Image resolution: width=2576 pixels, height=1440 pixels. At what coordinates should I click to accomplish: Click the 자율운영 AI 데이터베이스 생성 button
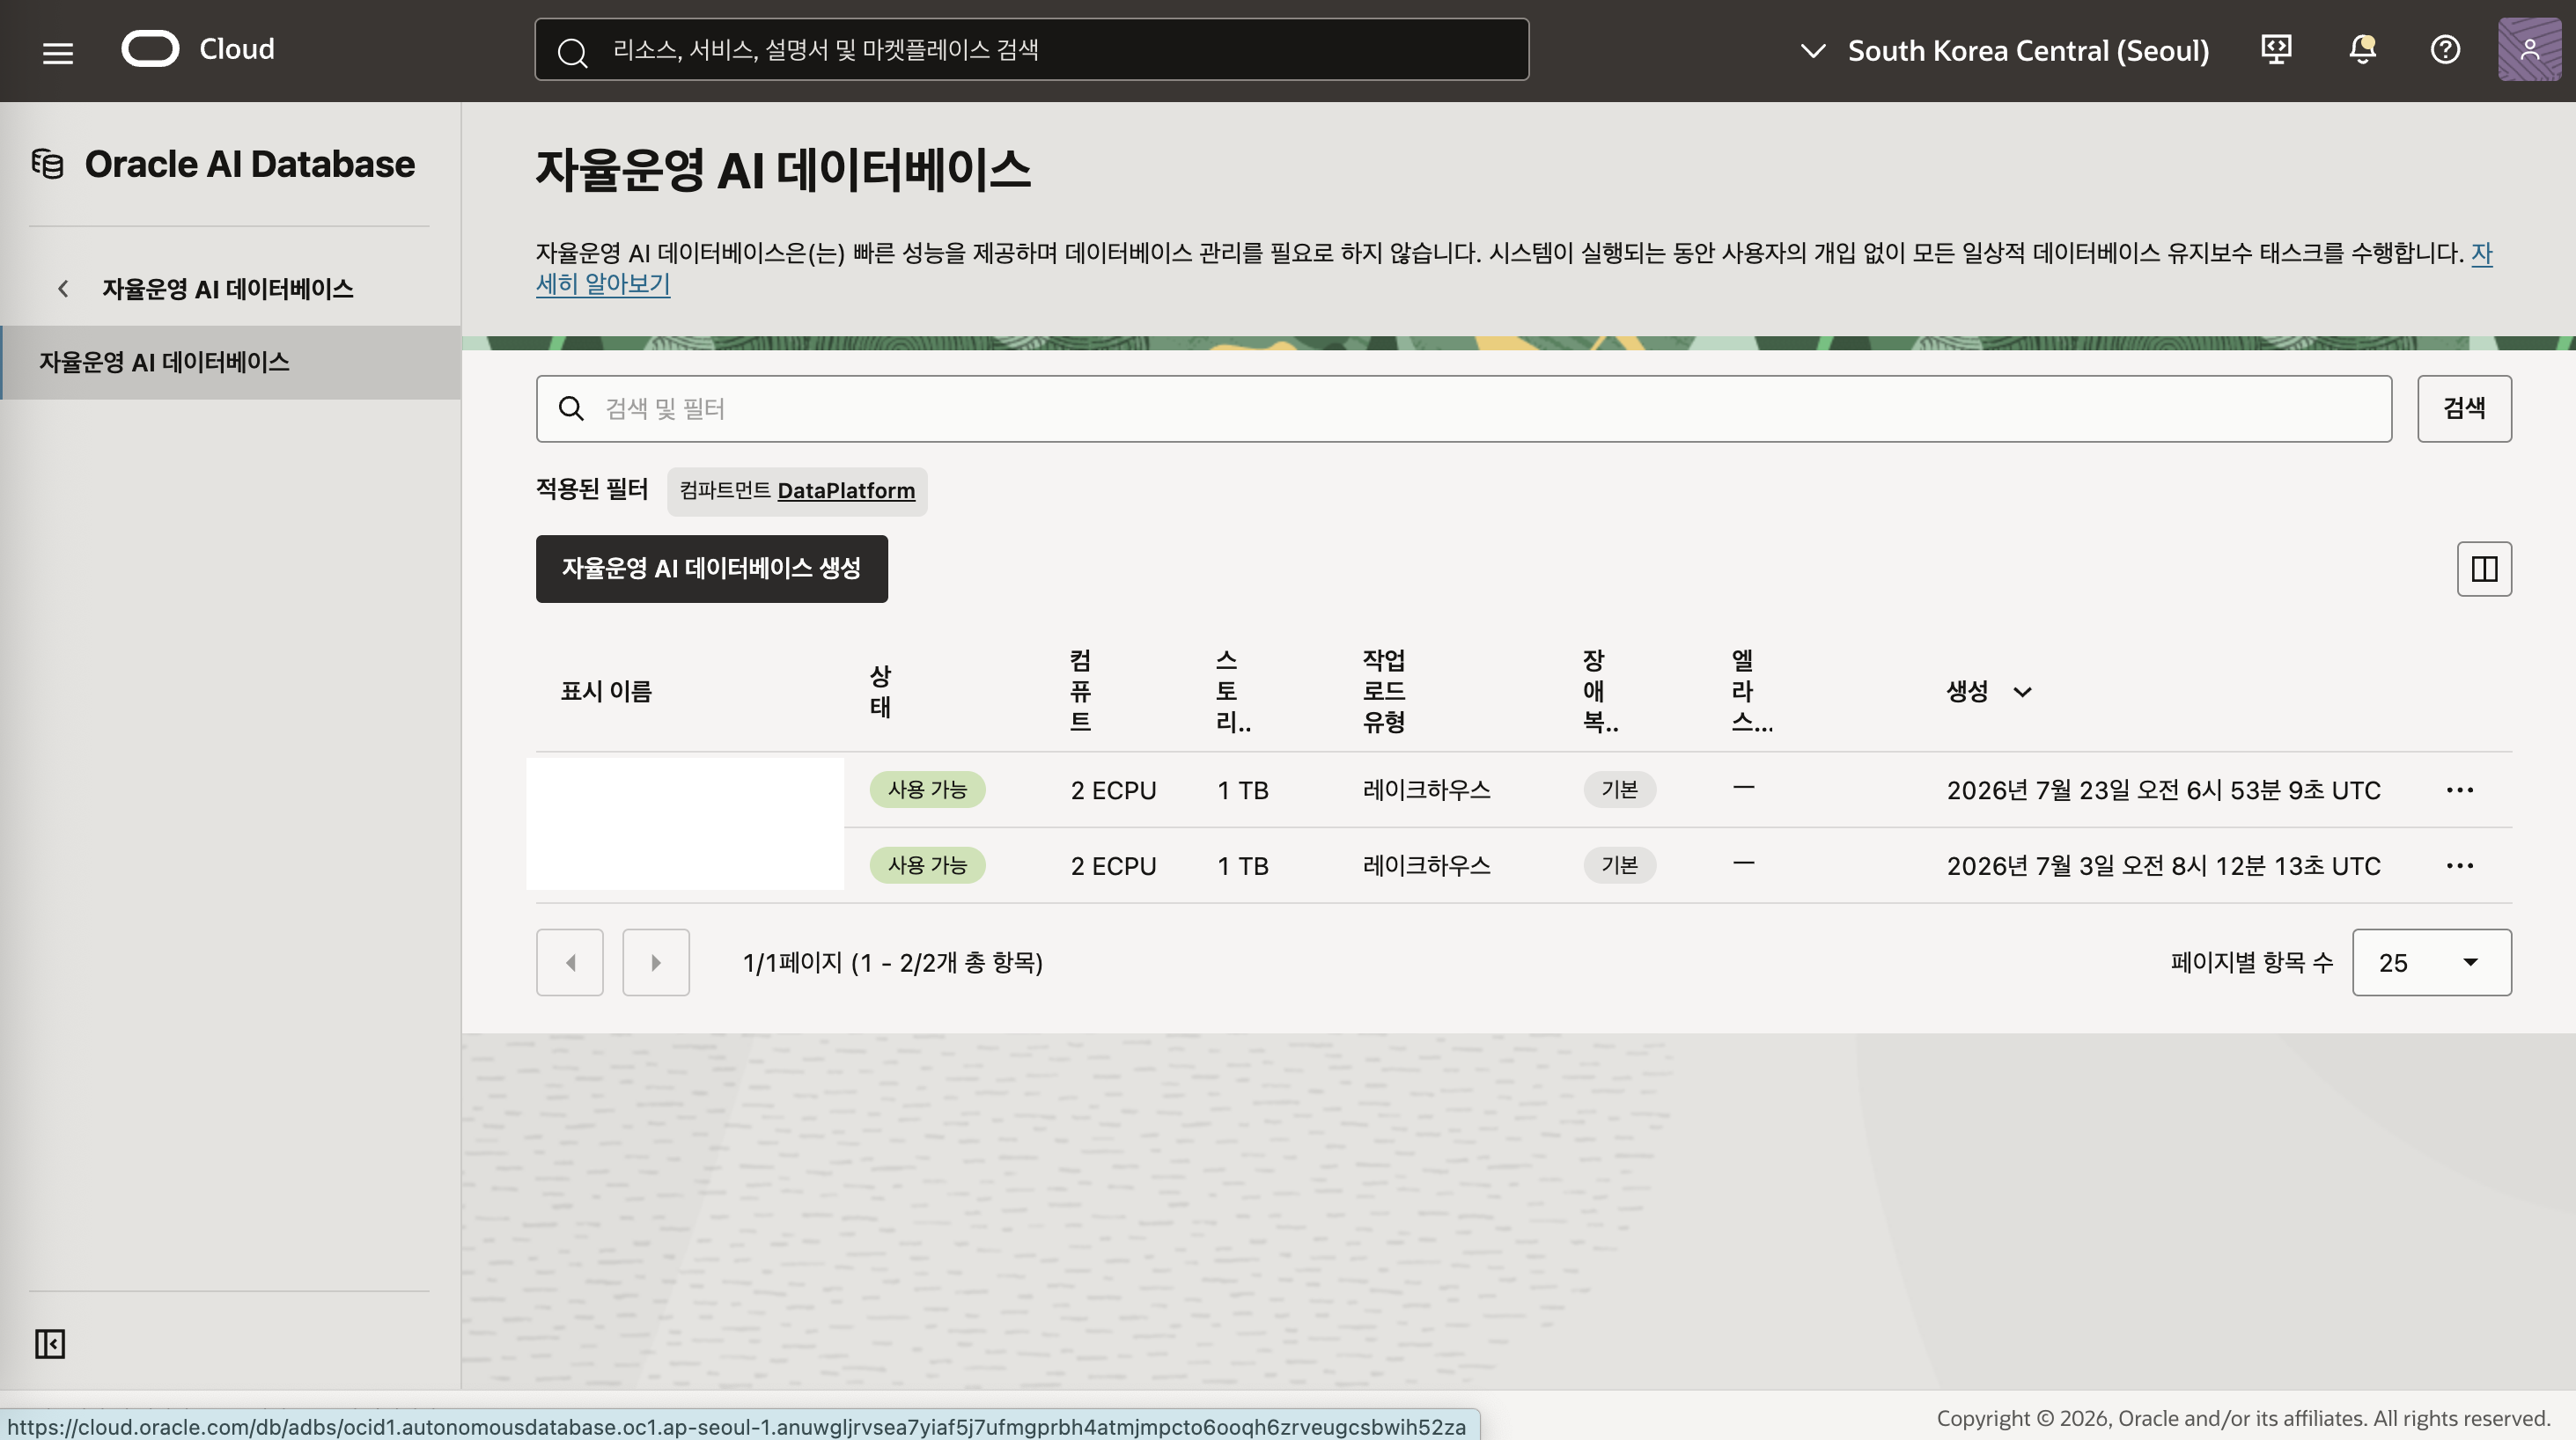point(711,569)
